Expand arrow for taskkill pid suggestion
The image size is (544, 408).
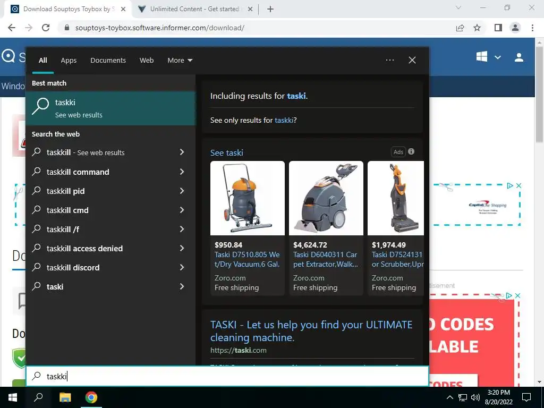pyautogui.click(x=182, y=191)
